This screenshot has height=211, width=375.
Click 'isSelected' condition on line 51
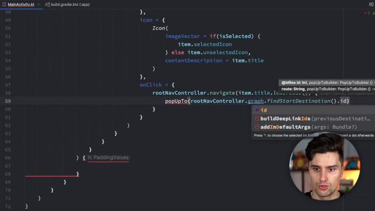(x=236, y=36)
